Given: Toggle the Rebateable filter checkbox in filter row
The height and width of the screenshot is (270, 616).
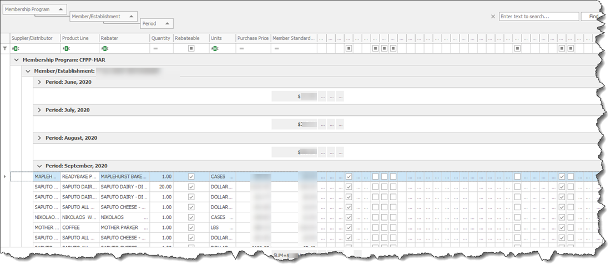Looking at the screenshot, I should pyautogui.click(x=191, y=49).
